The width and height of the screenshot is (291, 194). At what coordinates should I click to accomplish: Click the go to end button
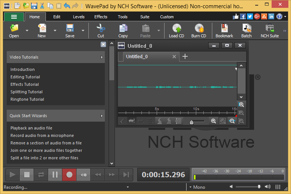(126, 175)
